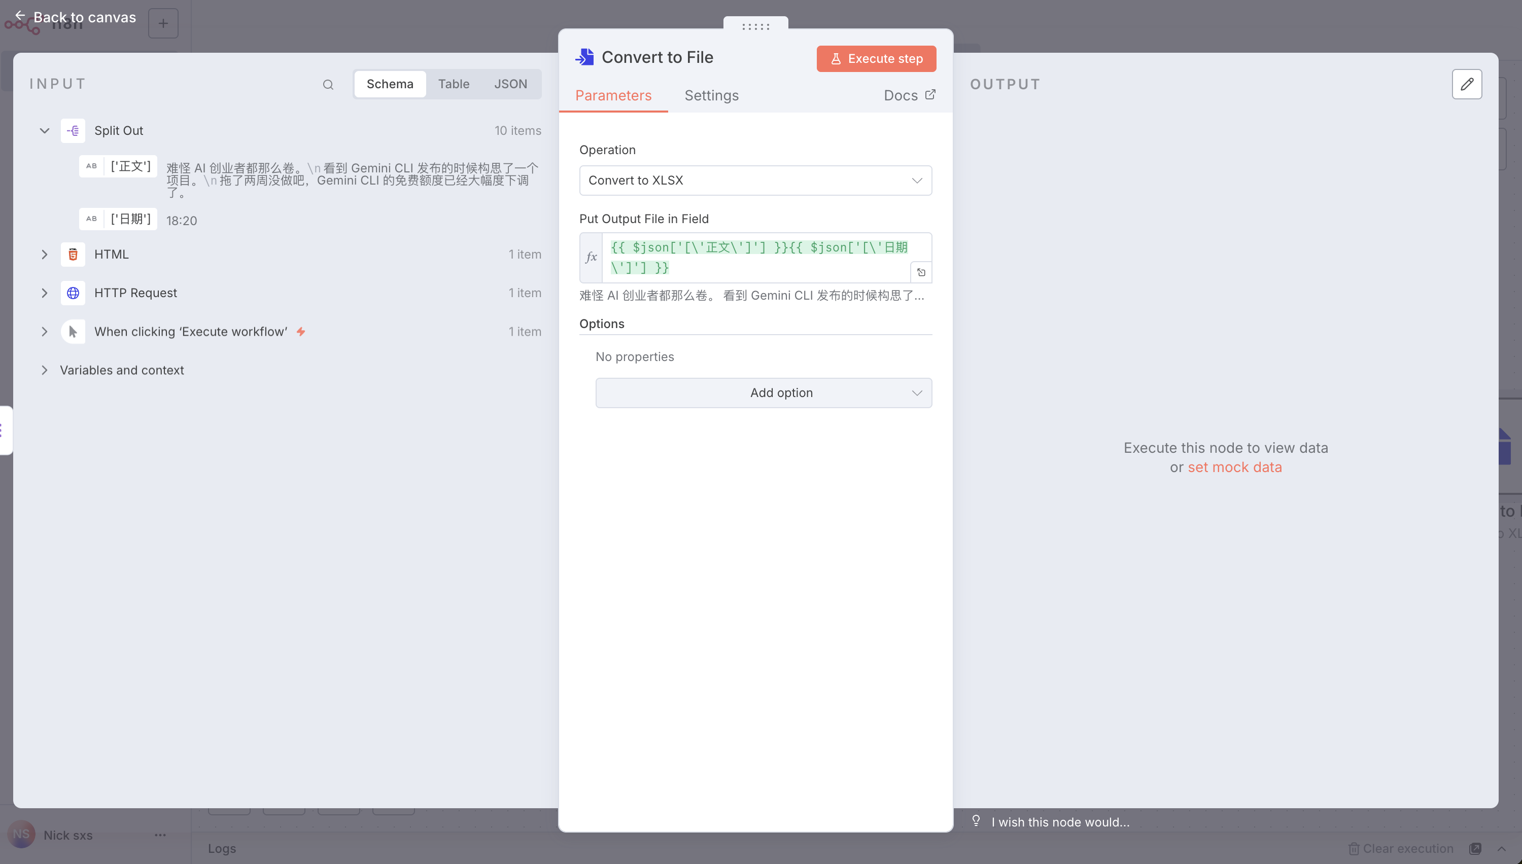Click the set mock data link
1522x864 pixels.
pyautogui.click(x=1234, y=467)
